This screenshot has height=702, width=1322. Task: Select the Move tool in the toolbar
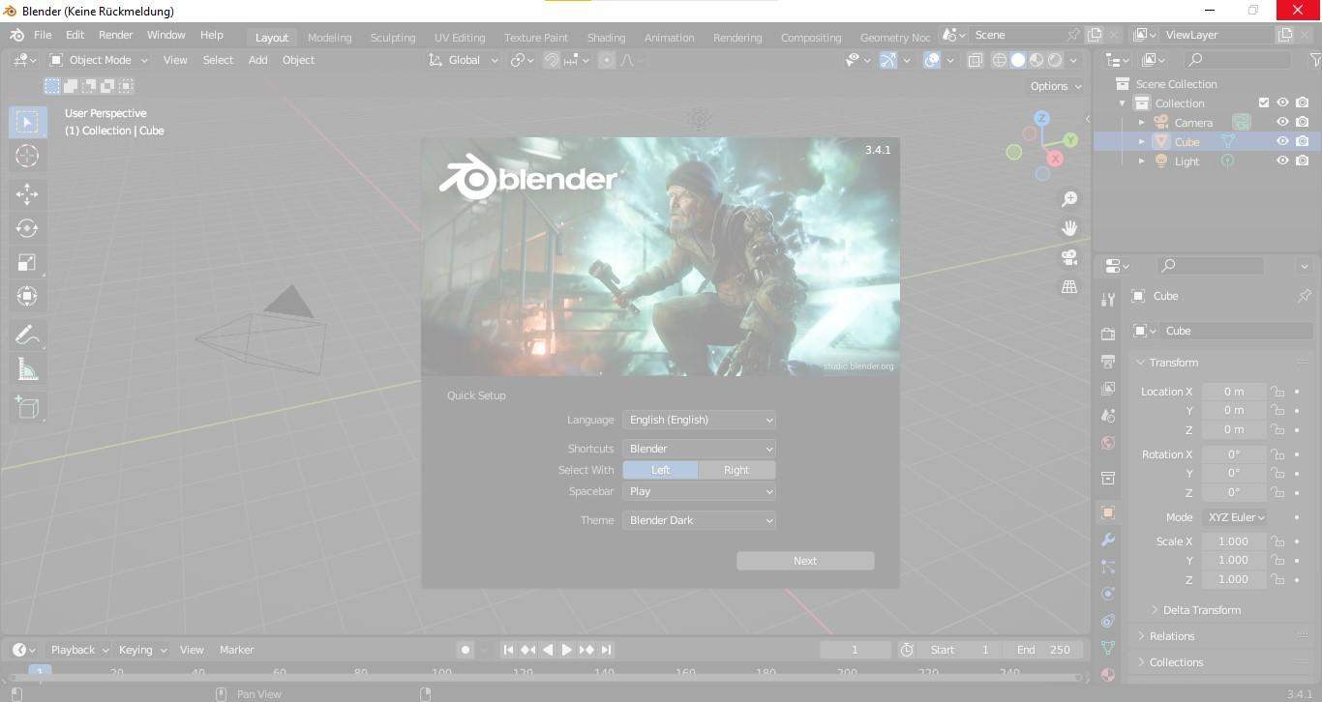coord(27,194)
